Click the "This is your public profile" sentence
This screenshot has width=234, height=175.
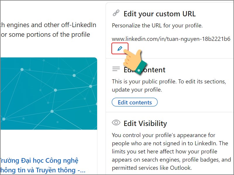(169, 82)
